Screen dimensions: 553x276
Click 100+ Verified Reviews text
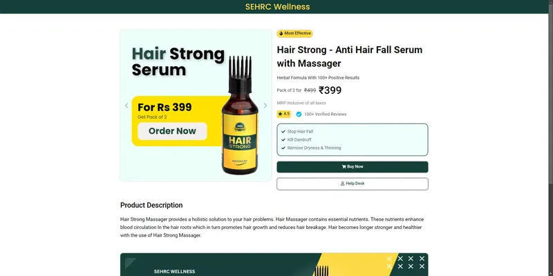[x=325, y=114]
